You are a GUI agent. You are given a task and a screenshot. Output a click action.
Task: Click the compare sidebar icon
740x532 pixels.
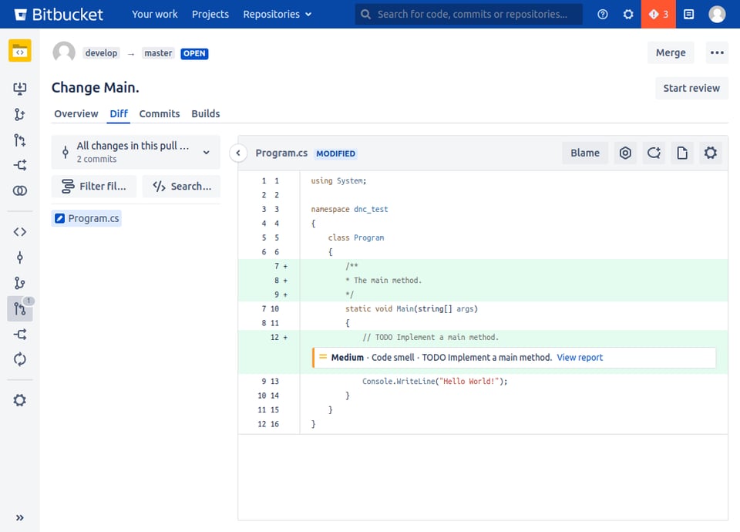(x=20, y=190)
